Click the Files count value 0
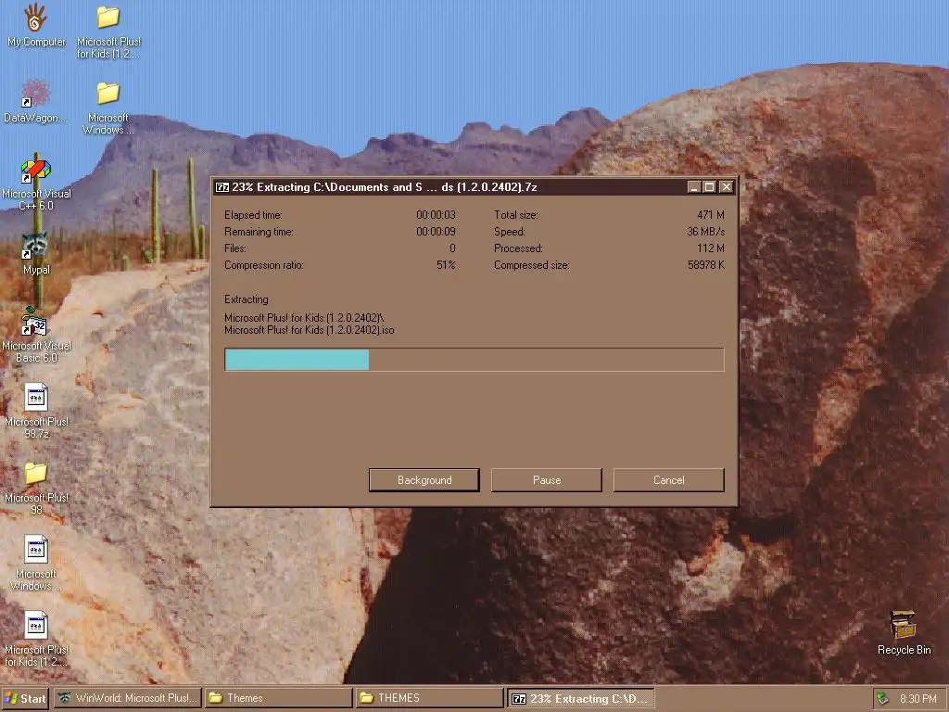The width and height of the screenshot is (949, 712). (452, 248)
